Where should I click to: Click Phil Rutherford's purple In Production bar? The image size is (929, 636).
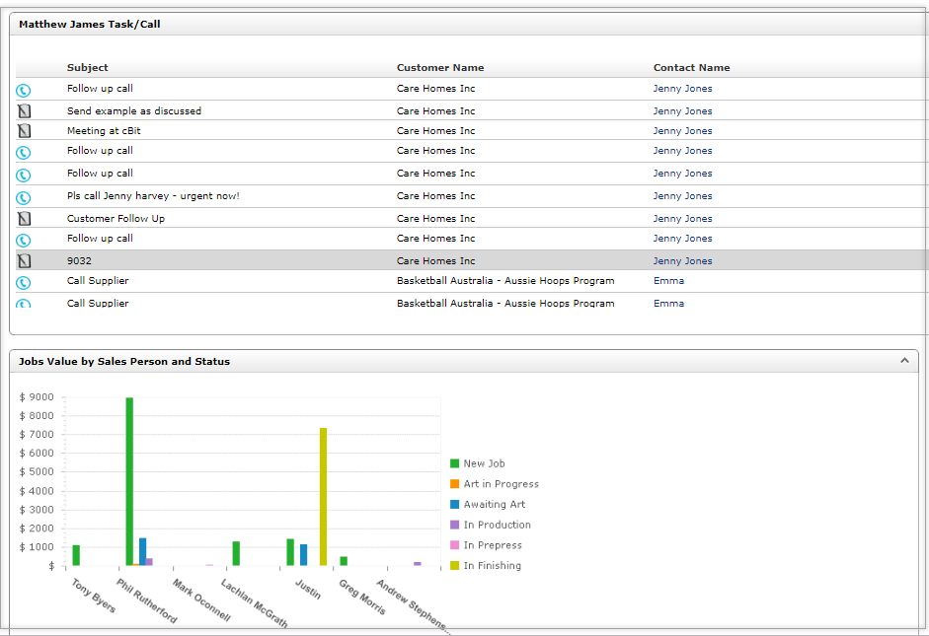149,562
